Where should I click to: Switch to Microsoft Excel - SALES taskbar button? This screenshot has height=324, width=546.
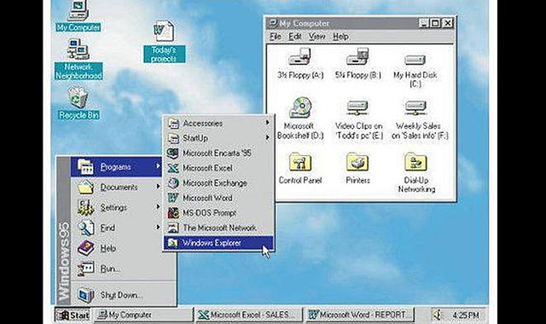248,315
